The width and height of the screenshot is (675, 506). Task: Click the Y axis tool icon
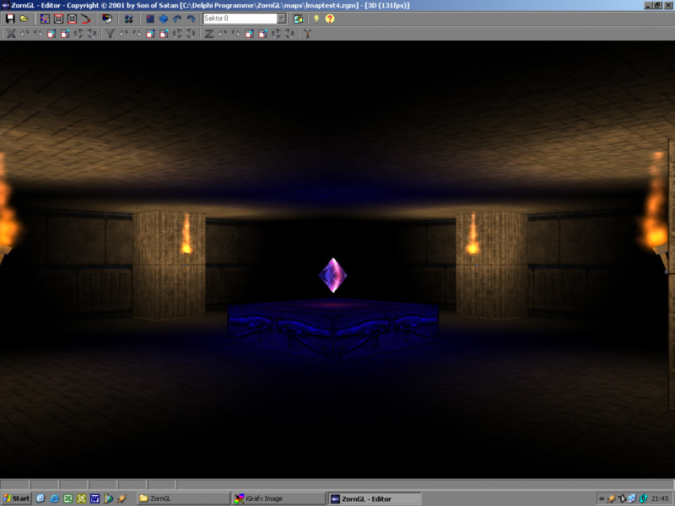(110, 34)
